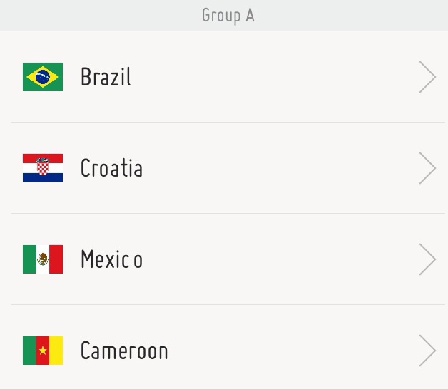Open Brazil details via its chevron arrow
Viewport: 448px width, 389px height.
tap(427, 77)
